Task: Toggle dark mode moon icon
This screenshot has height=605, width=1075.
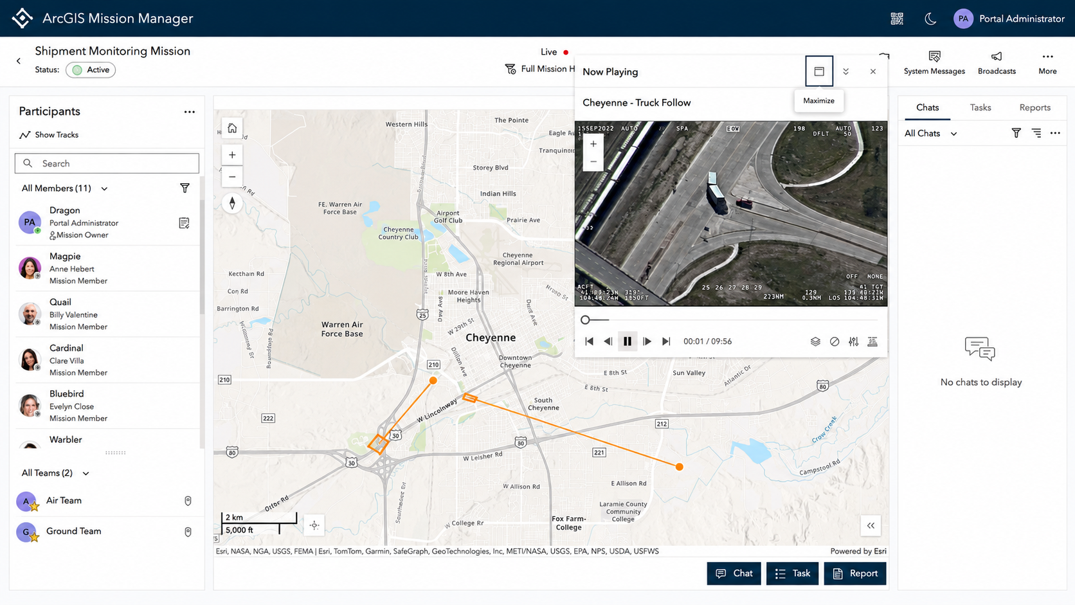Action: (x=930, y=19)
